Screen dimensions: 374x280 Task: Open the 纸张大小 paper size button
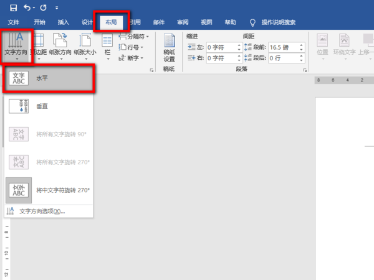(x=85, y=47)
